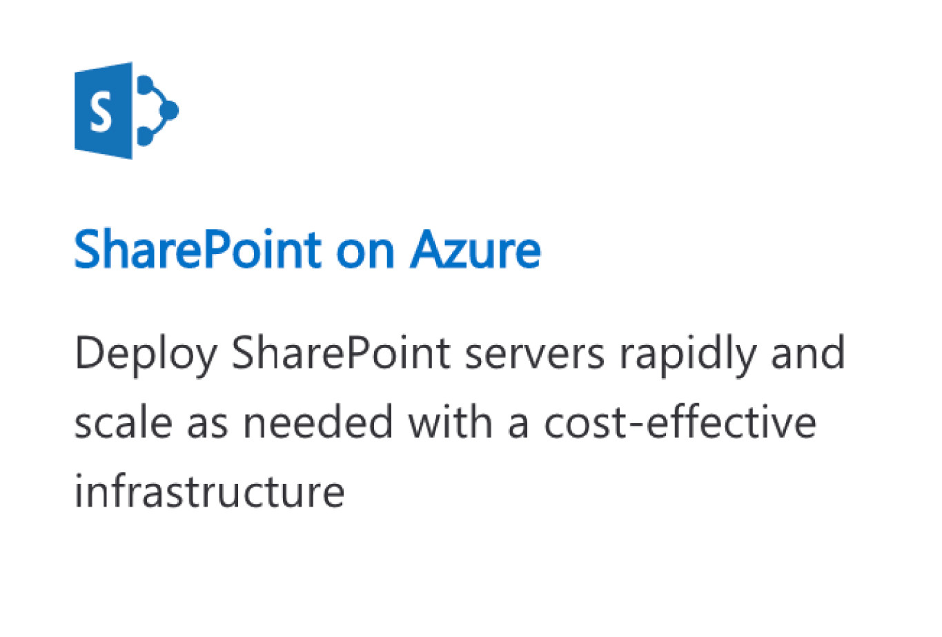Open the SharePoint on Azure link
Image resolution: width=942 pixels, height=637 pixels.
point(307,249)
